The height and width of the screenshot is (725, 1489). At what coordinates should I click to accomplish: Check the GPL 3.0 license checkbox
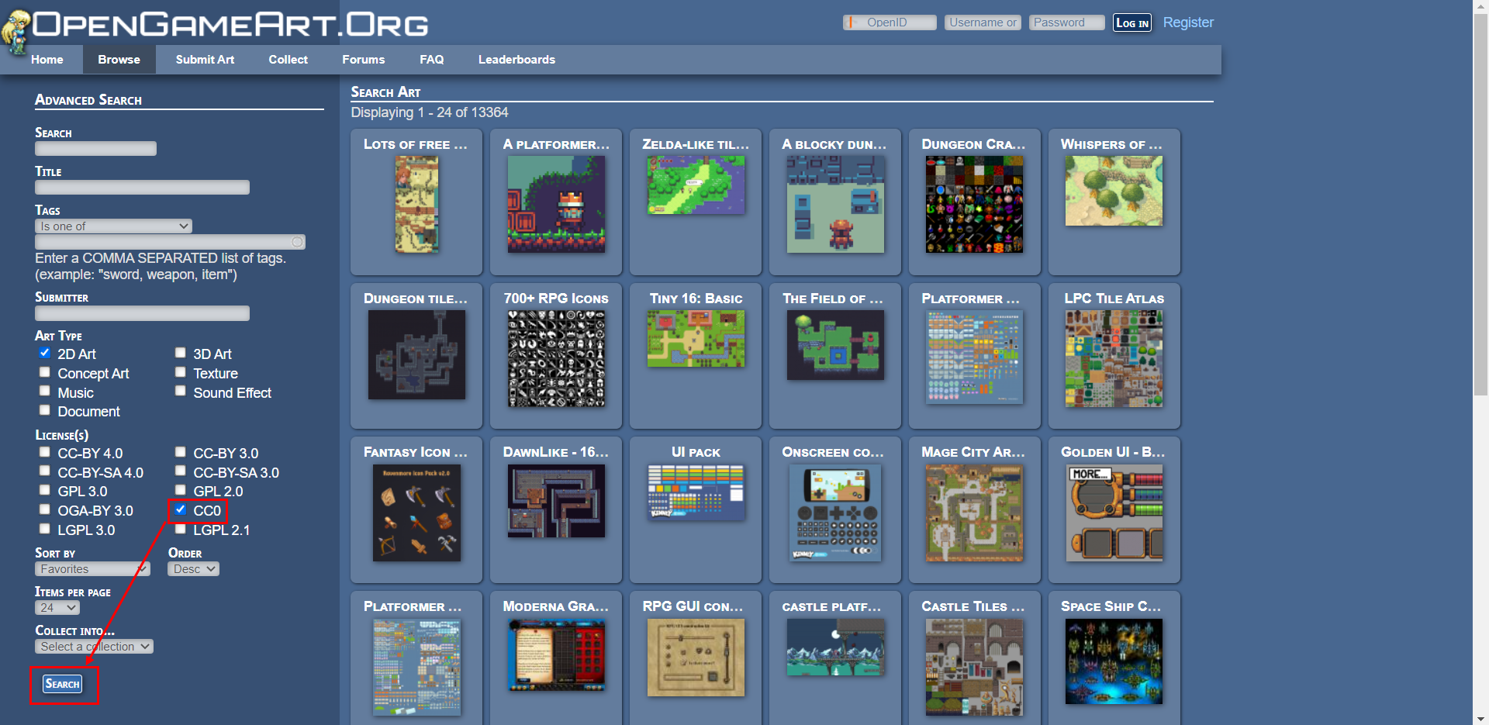(x=45, y=490)
